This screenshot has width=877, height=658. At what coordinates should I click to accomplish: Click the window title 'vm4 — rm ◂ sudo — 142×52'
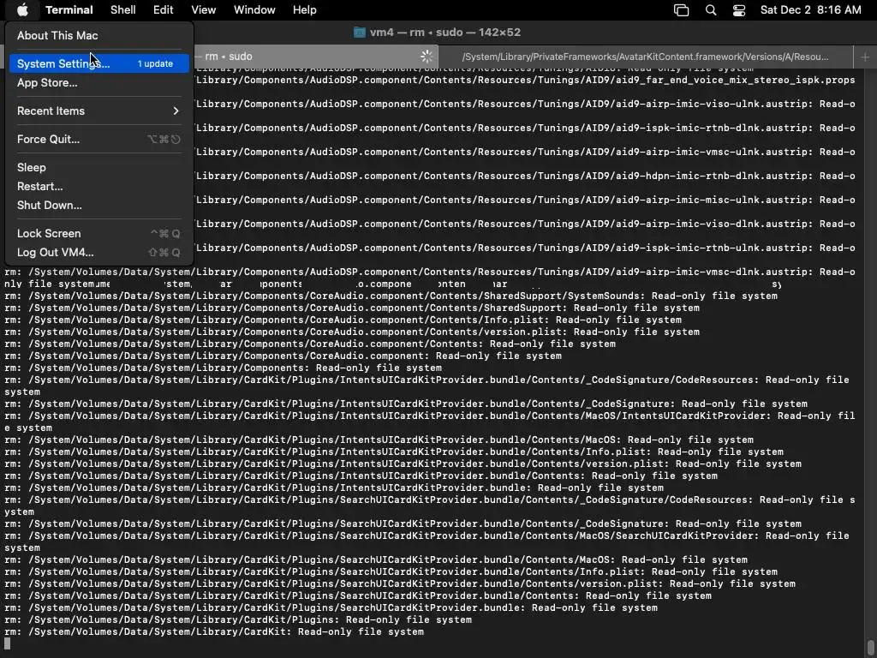[x=444, y=33]
